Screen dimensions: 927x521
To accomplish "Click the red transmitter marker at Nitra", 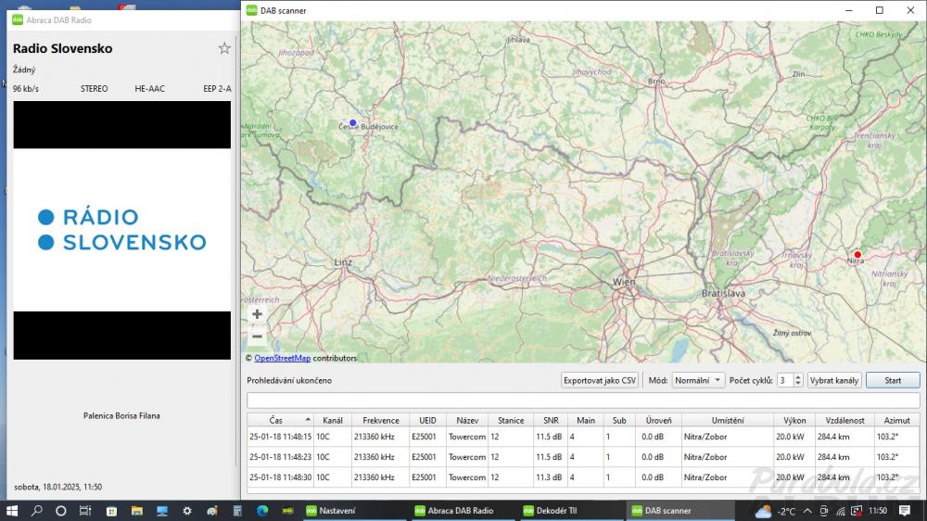I will click(x=857, y=254).
